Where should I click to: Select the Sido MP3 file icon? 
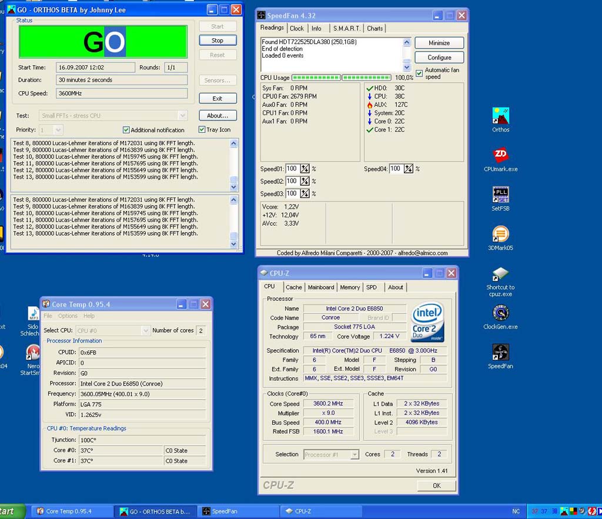point(34,313)
